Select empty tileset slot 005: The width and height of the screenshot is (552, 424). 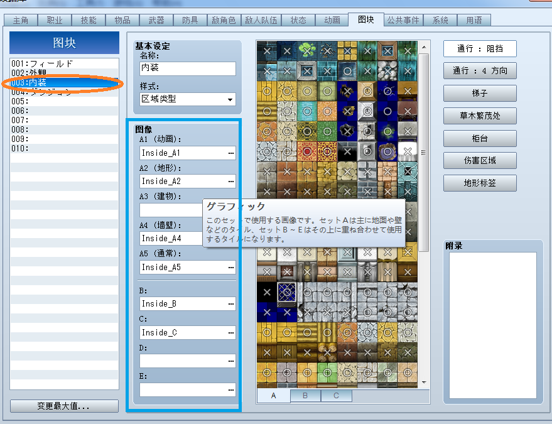(64, 101)
